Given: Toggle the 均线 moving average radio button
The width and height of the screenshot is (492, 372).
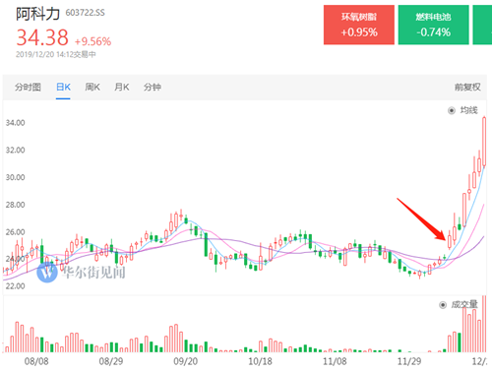Looking at the screenshot, I should point(452,110).
